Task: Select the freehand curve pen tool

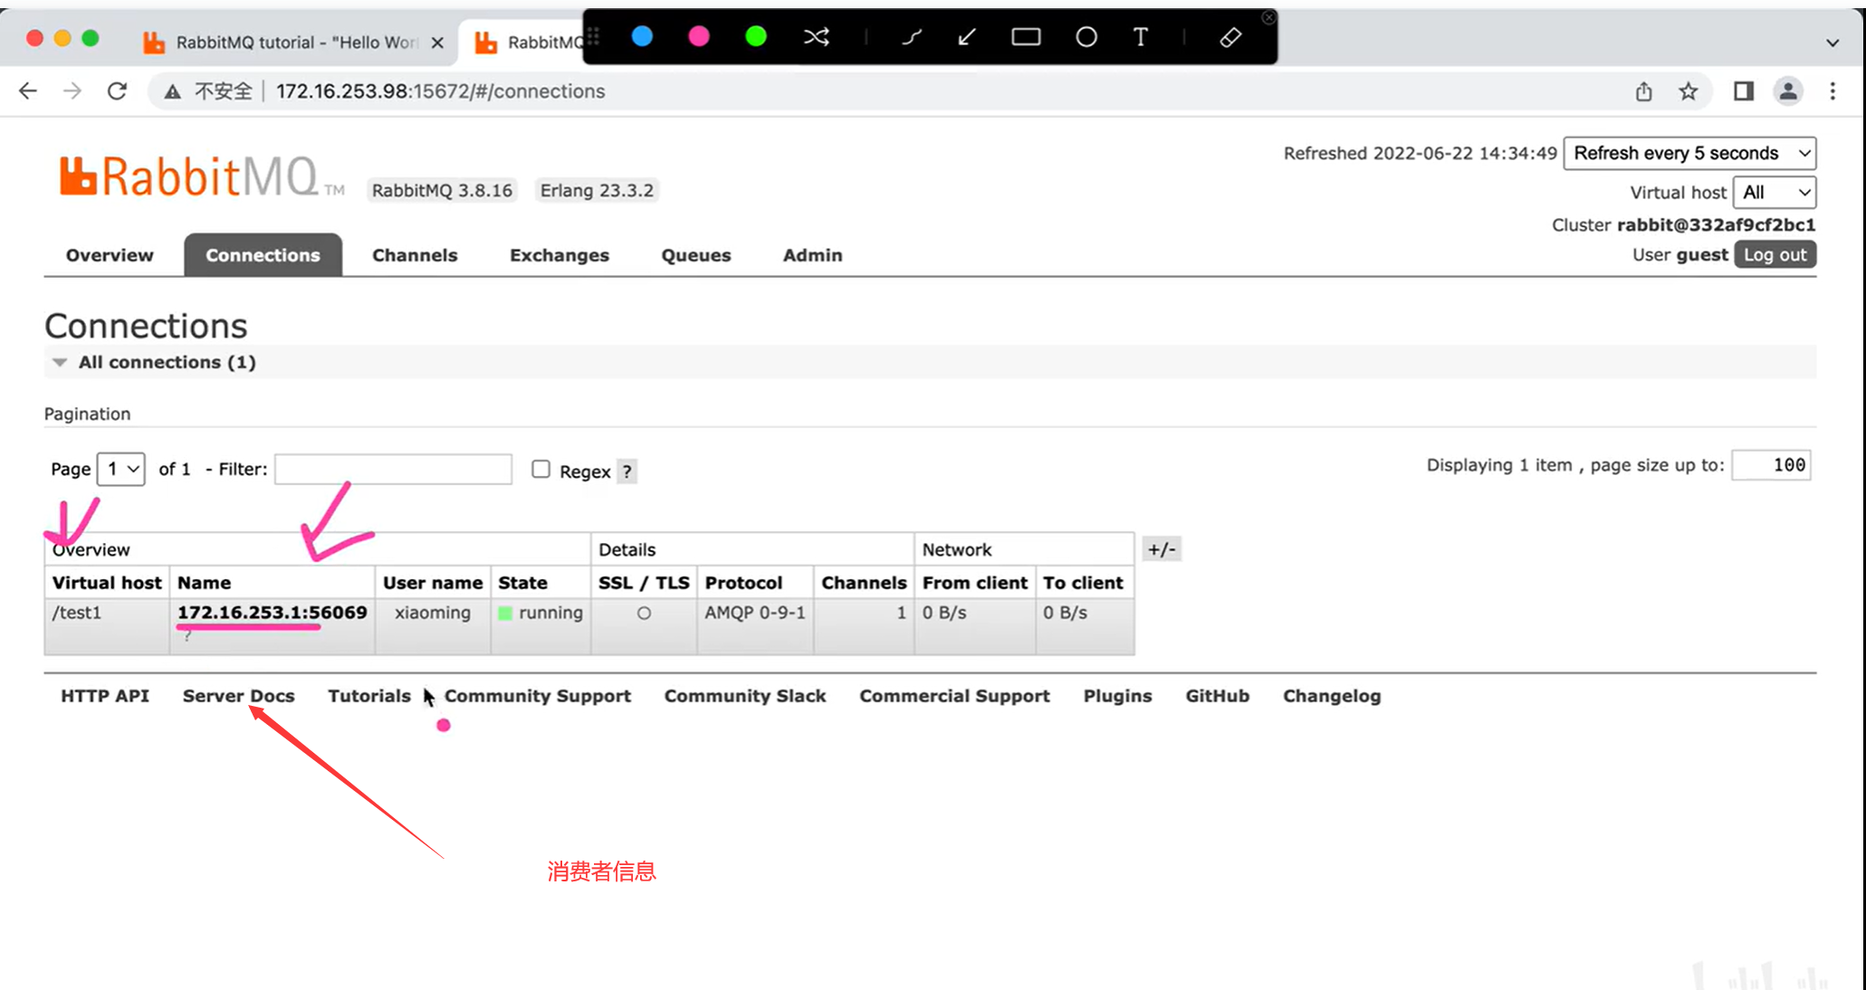Action: (912, 37)
